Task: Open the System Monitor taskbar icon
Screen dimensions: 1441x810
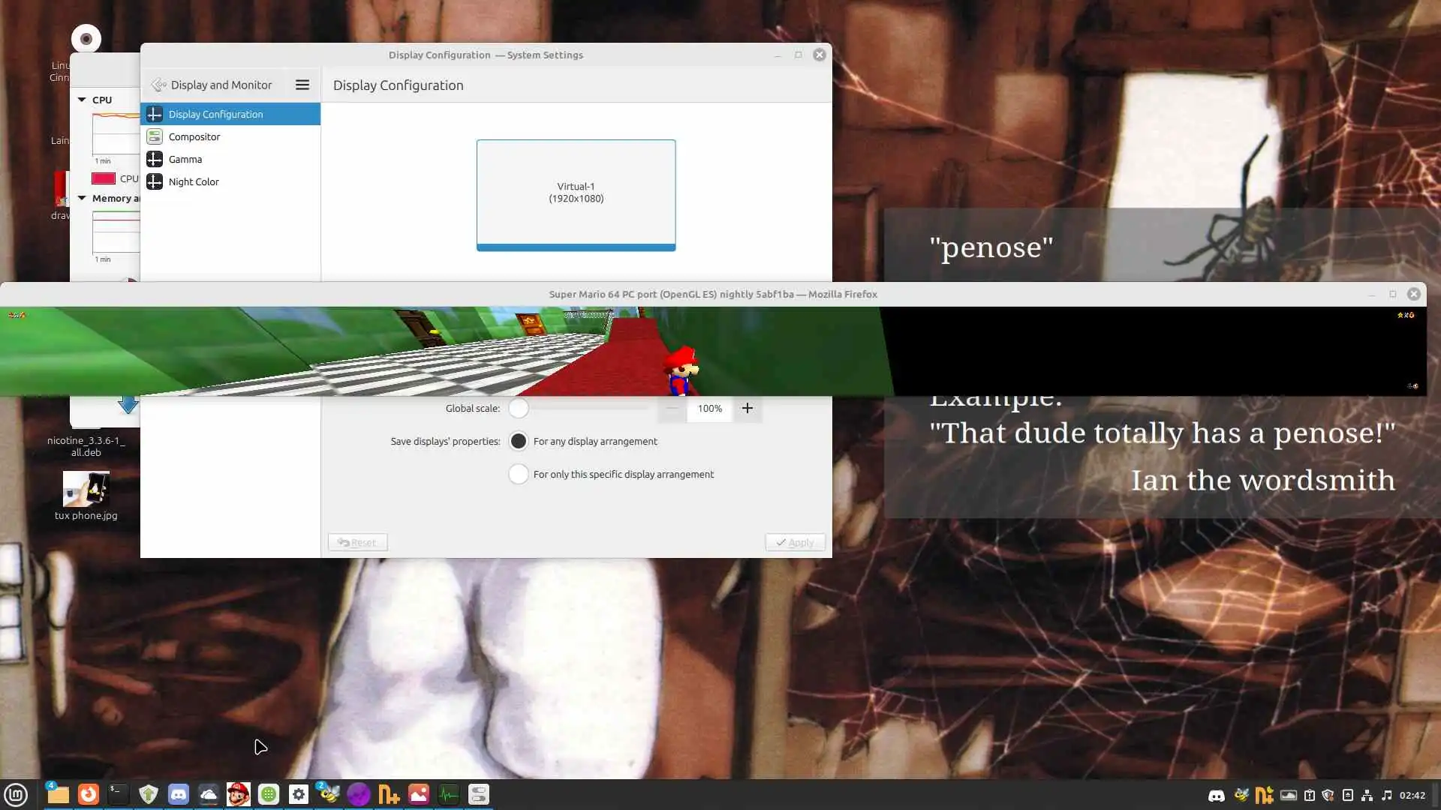Action: [449, 793]
